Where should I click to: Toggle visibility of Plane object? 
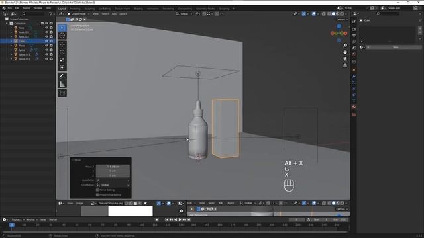click(46, 46)
